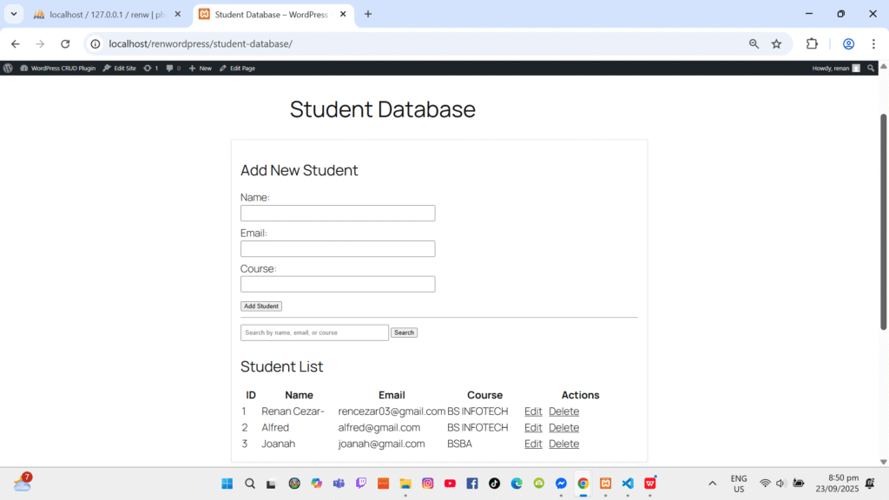Screen dimensions: 889x500
Task: Bookmark this page with the star icon
Action: pyautogui.click(x=776, y=44)
